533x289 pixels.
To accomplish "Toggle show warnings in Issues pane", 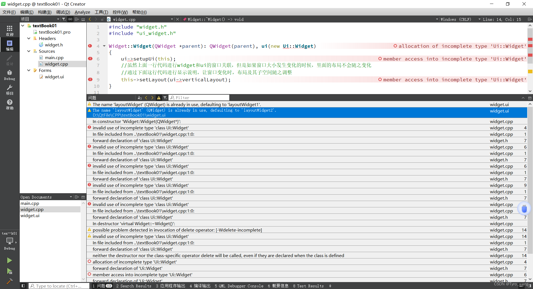I will pos(159,98).
